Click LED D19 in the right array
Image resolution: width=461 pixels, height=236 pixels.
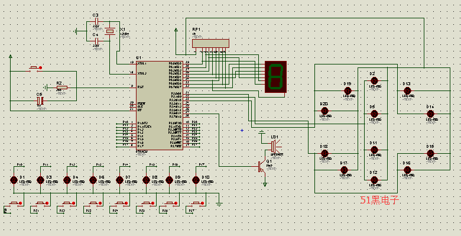point(348,90)
